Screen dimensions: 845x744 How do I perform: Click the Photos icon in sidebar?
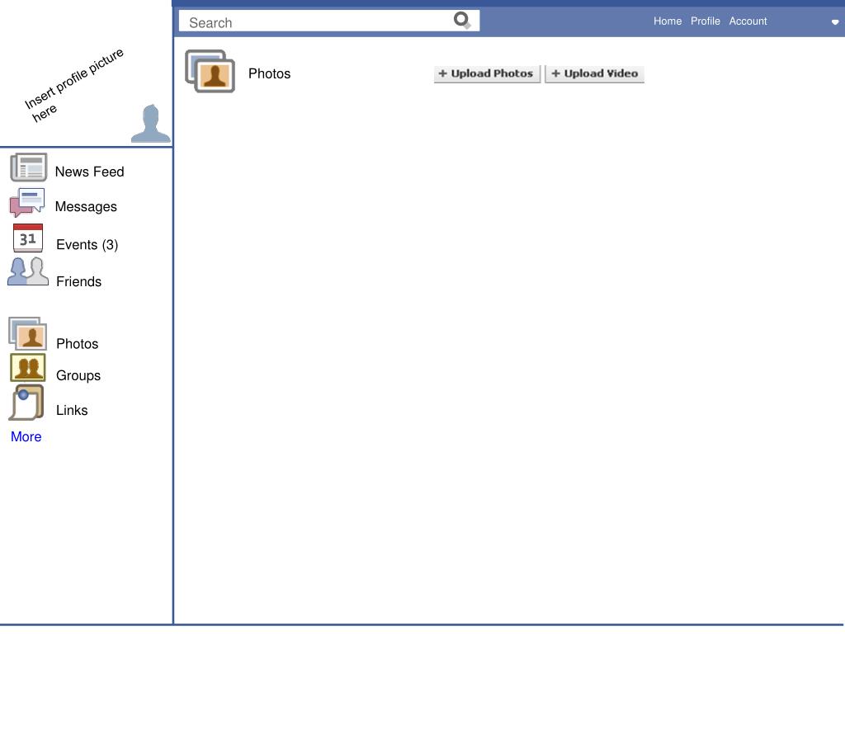tap(27, 333)
